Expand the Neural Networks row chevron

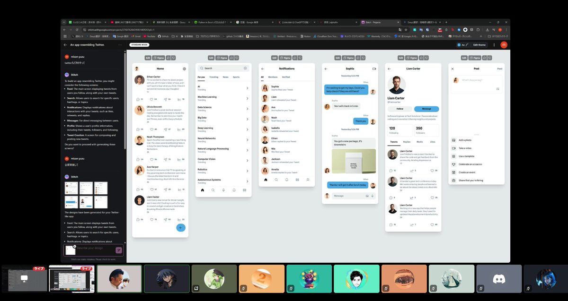pyautogui.click(x=247, y=140)
